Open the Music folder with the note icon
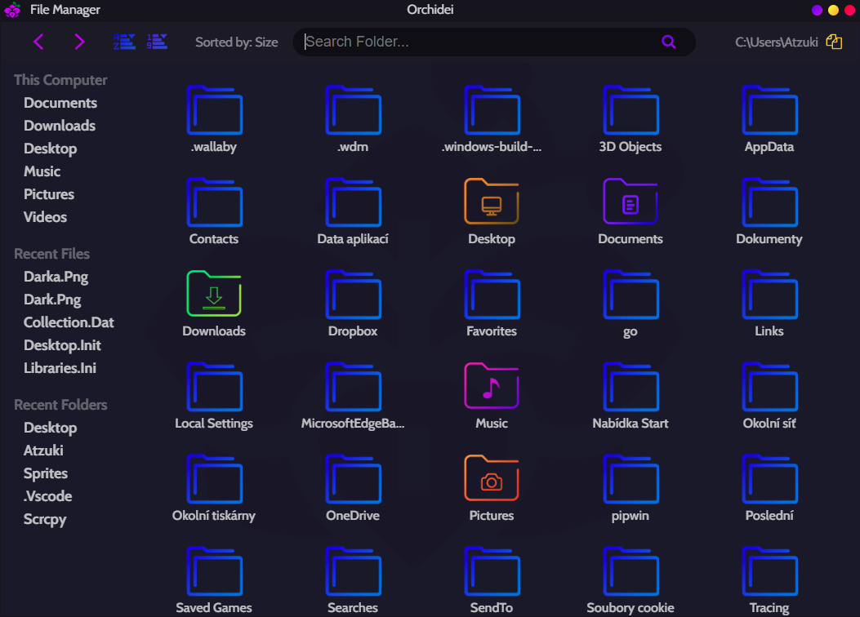Viewport: 860px width, 617px height. (492, 386)
